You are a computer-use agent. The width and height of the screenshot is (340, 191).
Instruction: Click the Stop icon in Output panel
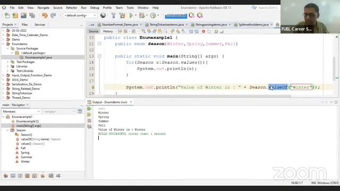point(89,120)
